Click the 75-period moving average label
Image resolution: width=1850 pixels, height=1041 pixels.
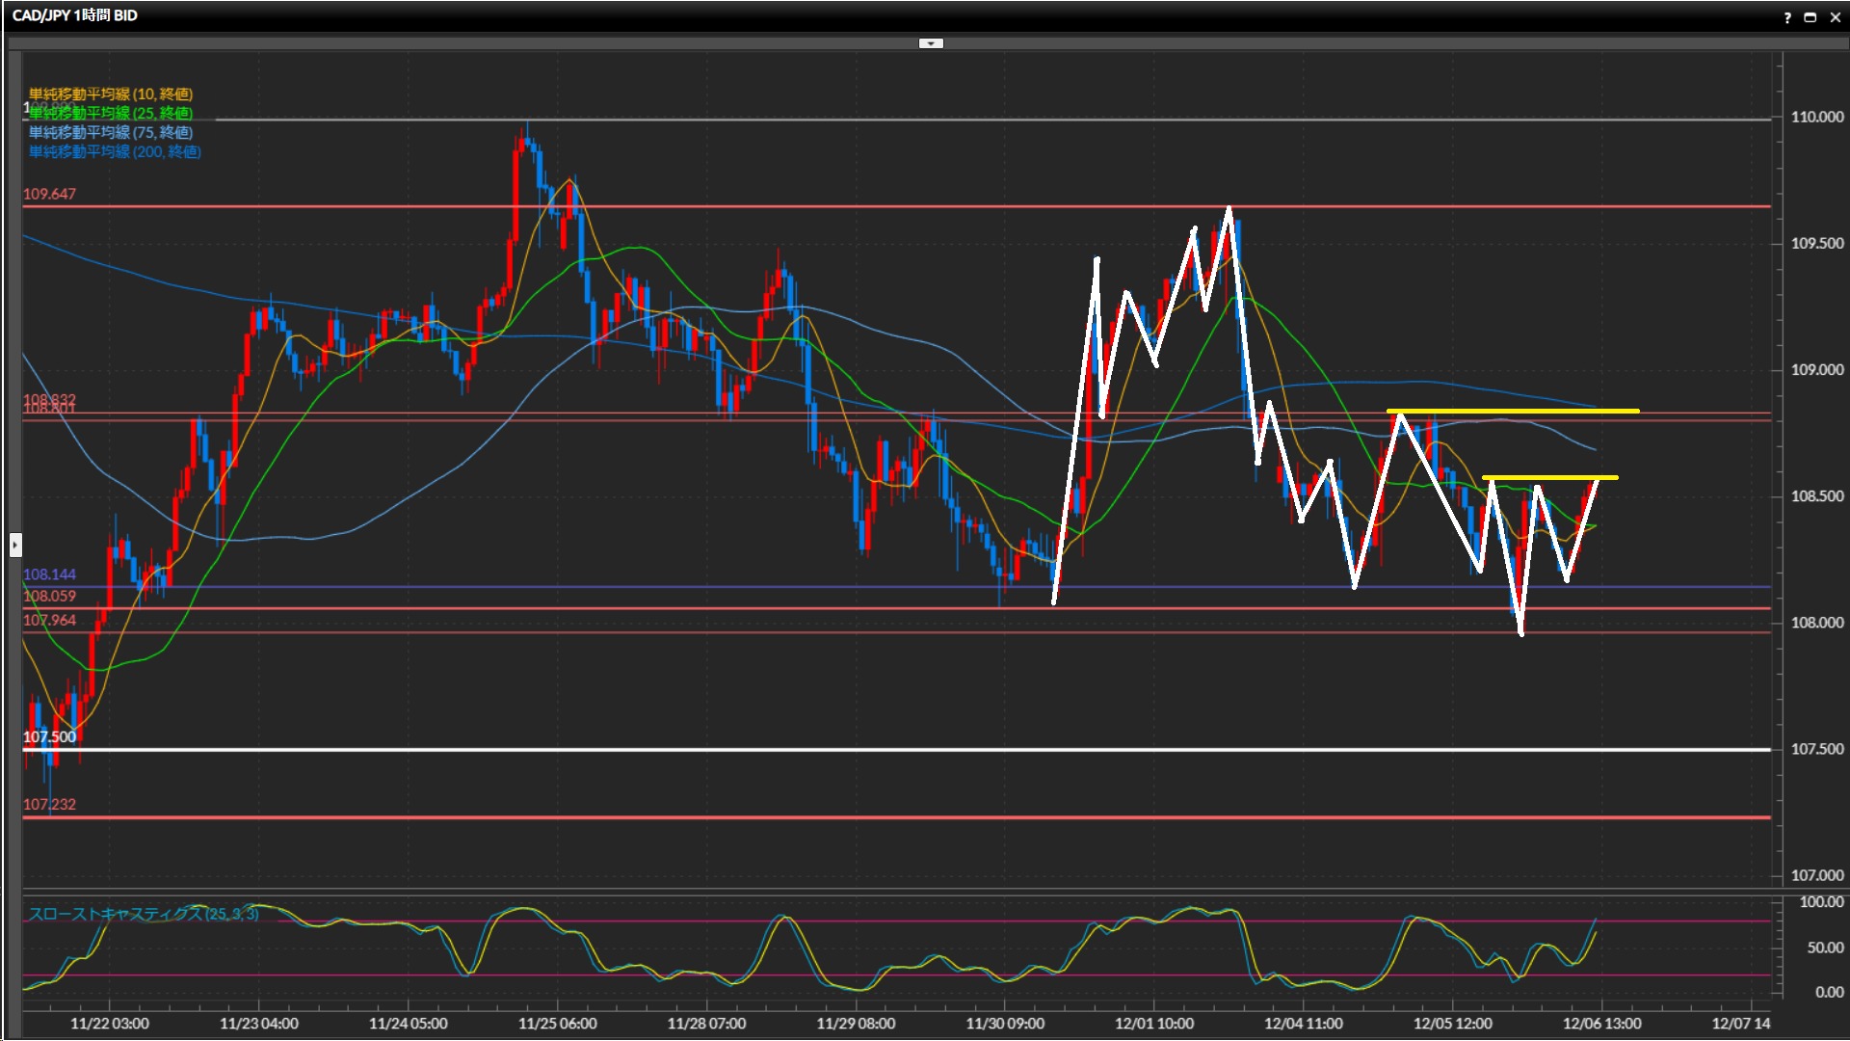(111, 132)
